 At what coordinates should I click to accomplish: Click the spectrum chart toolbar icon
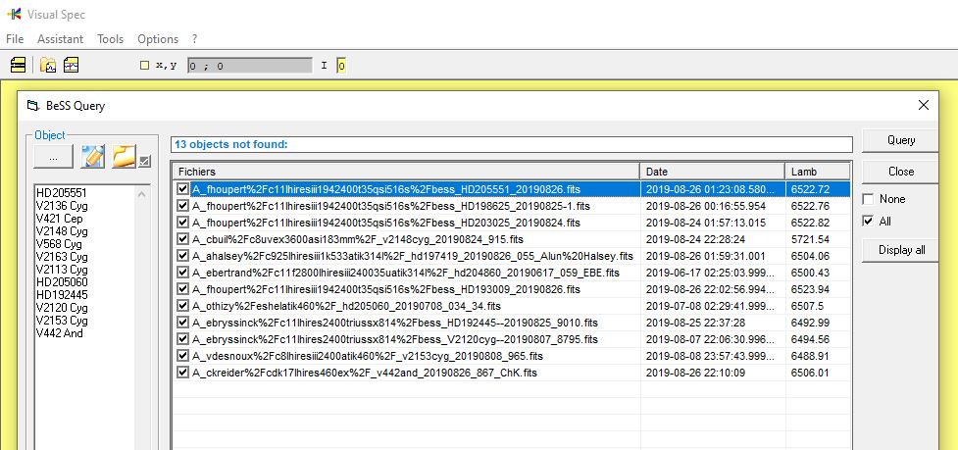click(71, 66)
